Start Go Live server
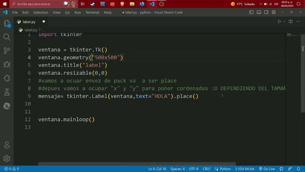Screen dimensions: 305x172 [x=267, y=169]
